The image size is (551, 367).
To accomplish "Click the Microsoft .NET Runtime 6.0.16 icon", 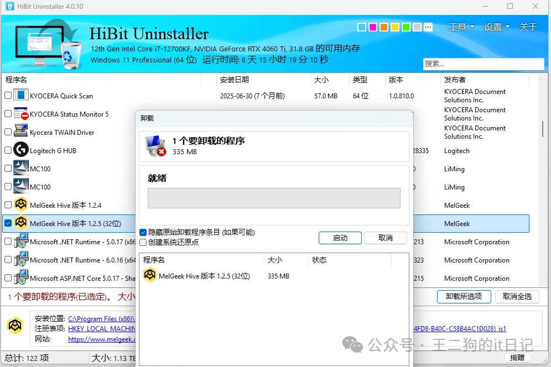I will coord(20,259).
